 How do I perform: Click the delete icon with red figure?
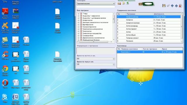pos(181,6)
